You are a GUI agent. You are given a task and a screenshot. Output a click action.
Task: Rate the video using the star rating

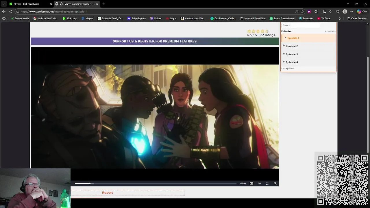pos(258,31)
